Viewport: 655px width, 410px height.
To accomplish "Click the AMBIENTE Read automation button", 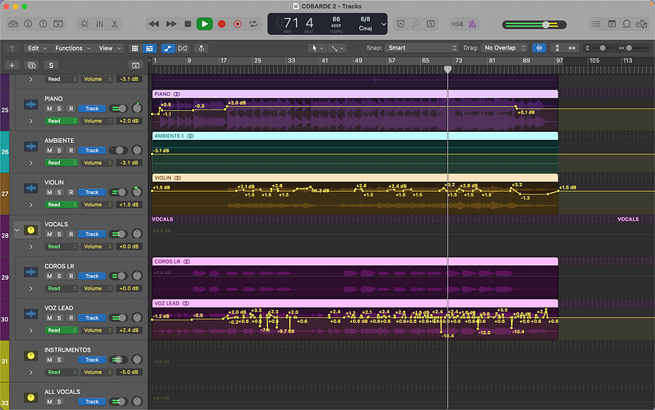I will [x=62, y=163].
